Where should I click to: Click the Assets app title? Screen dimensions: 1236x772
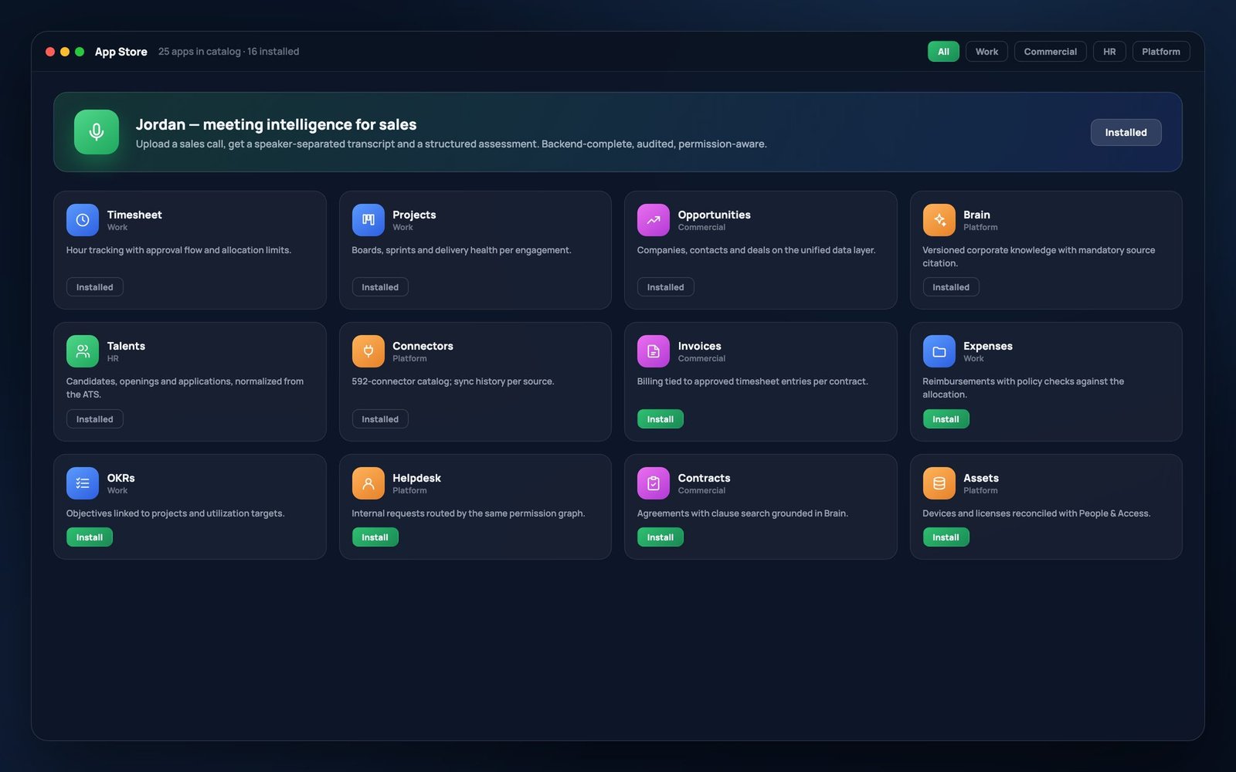[980, 478]
